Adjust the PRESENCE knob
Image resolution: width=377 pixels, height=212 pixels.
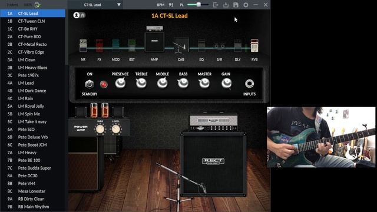coord(120,83)
